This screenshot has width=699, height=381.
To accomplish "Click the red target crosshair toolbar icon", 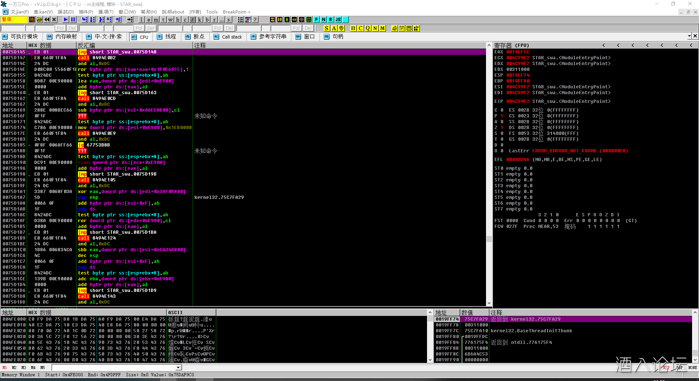I will pyautogui.click(x=301, y=20).
